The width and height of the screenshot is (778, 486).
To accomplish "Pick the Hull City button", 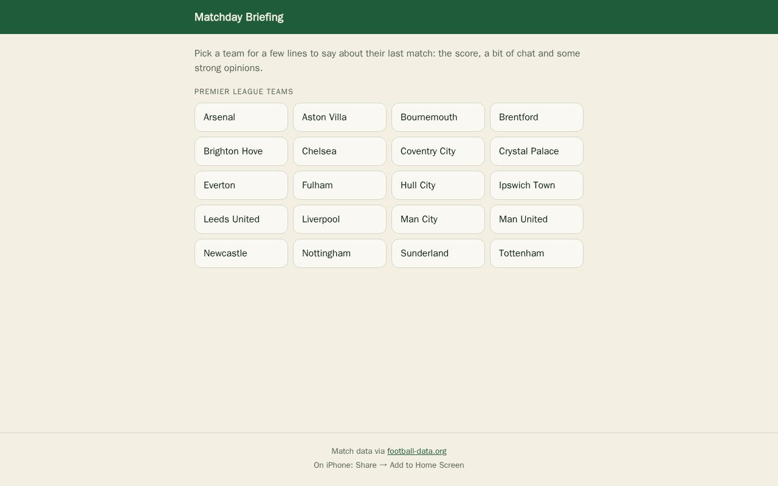I will (x=438, y=185).
